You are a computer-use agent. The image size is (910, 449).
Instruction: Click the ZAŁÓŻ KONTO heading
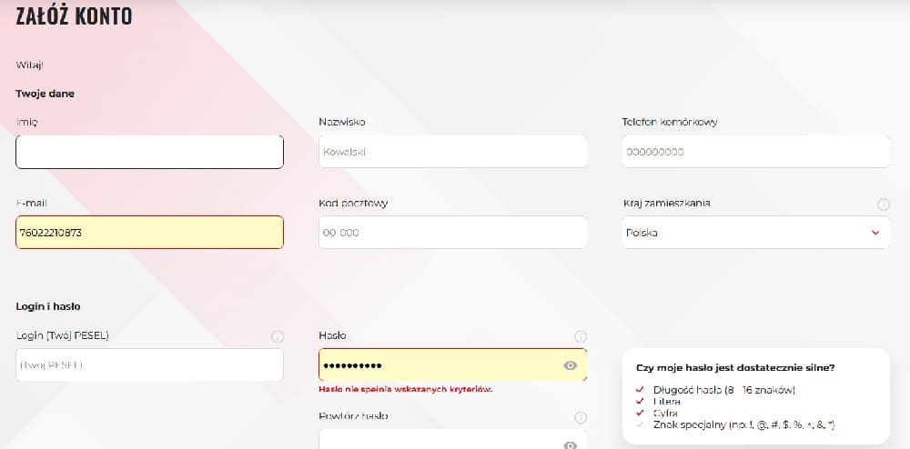coord(74,16)
